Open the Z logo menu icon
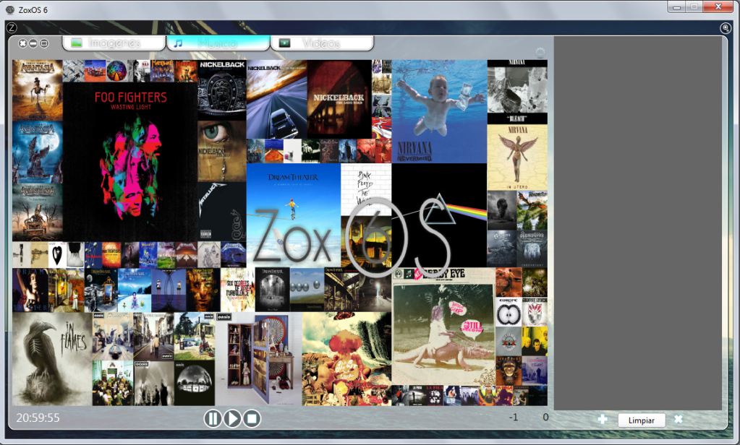Screen dimensions: 740x445 (12, 27)
